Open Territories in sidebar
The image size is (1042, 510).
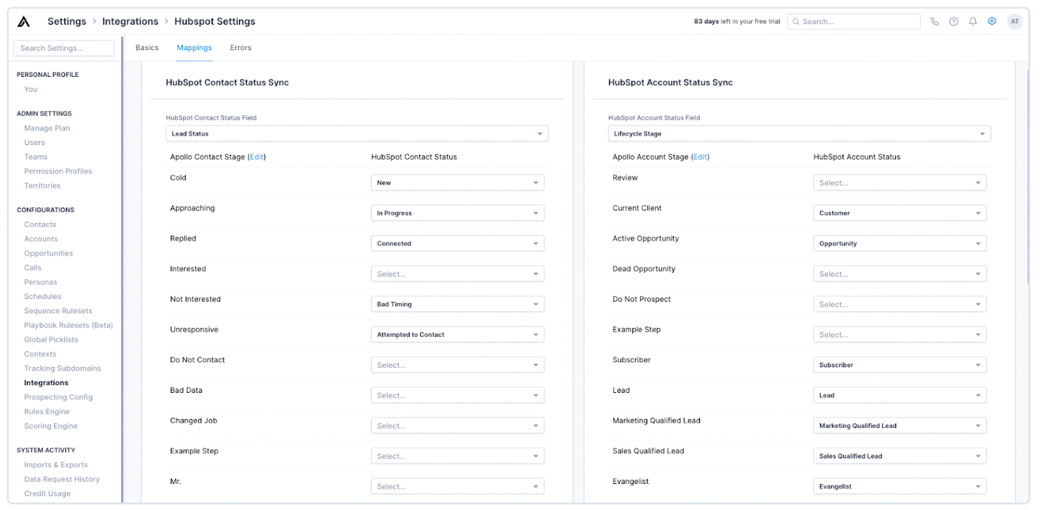[x=42, y=186]
